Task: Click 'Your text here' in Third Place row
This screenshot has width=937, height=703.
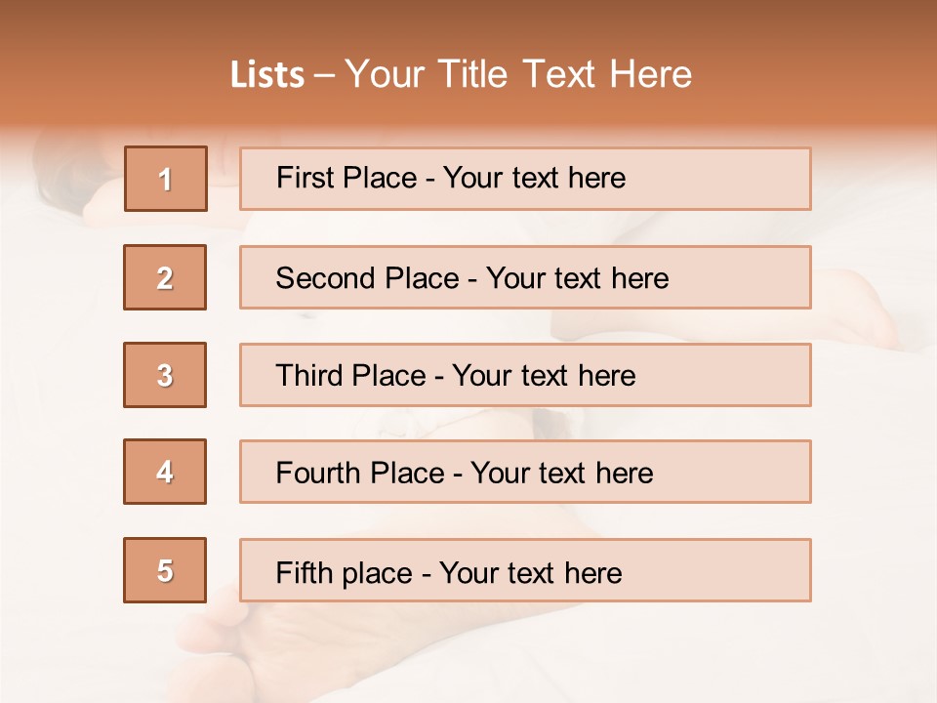Action: coord(544,376)
